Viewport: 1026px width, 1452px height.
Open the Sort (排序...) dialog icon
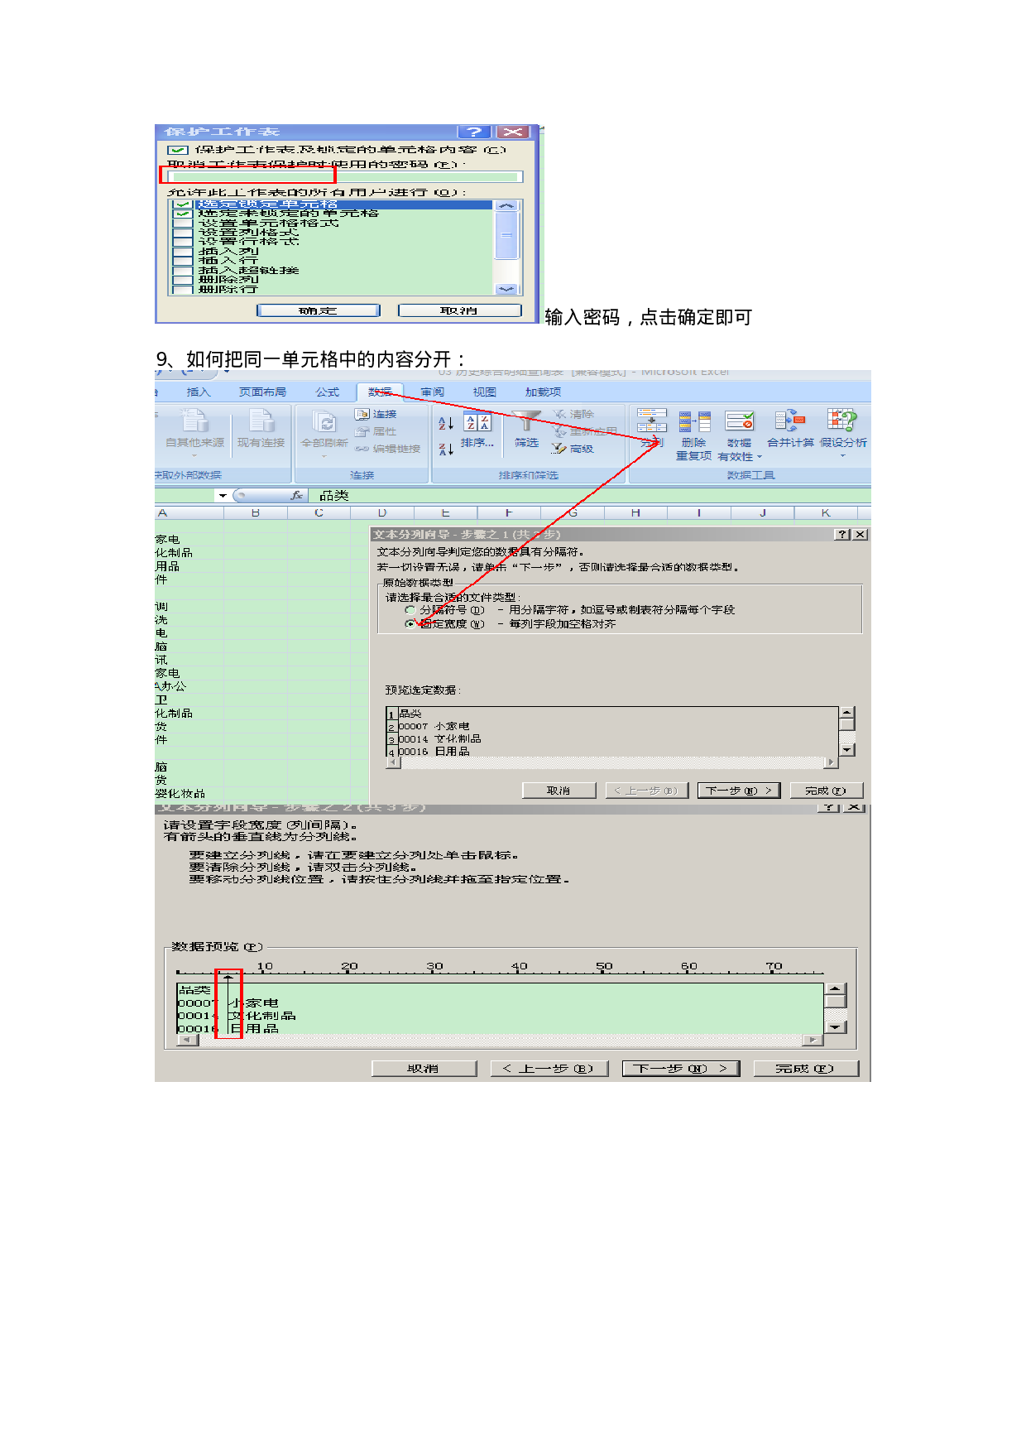click(477, 422)
